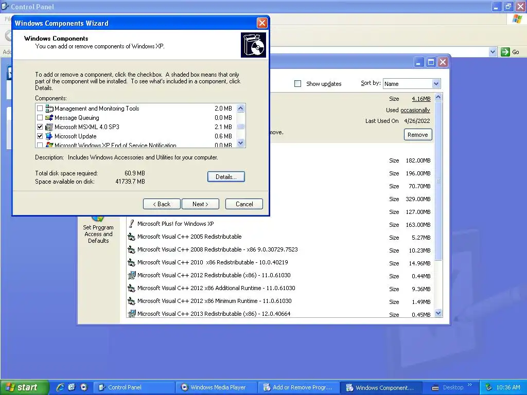Cancel the Windows Components Wizard
Image resolution: width=527 pixels, height=395 pixels.
tap(244, 204)
